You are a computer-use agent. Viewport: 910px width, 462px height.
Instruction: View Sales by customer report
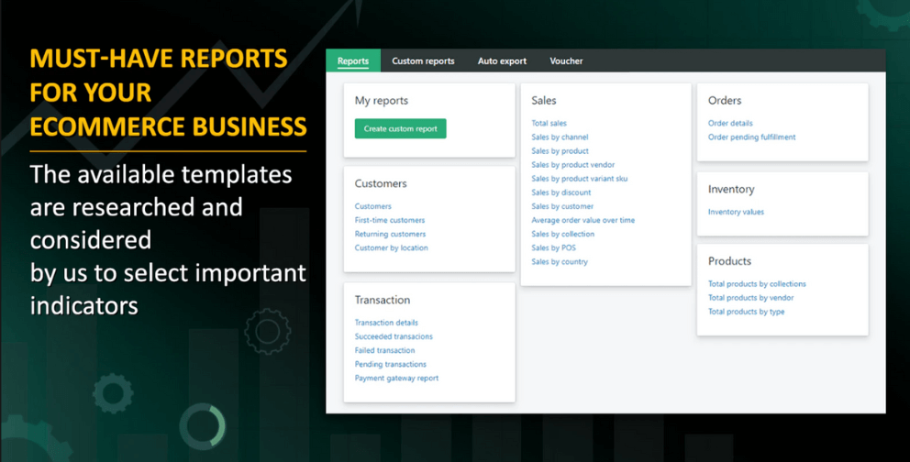click(x=562, y=207)
